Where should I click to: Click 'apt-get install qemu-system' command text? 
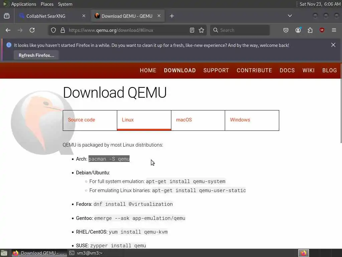pos(186,181)
